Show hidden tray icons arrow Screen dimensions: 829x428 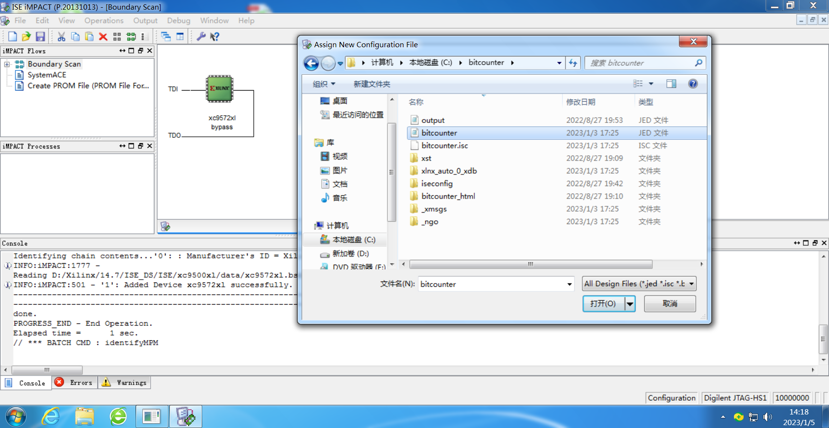[x=723, y=417]
